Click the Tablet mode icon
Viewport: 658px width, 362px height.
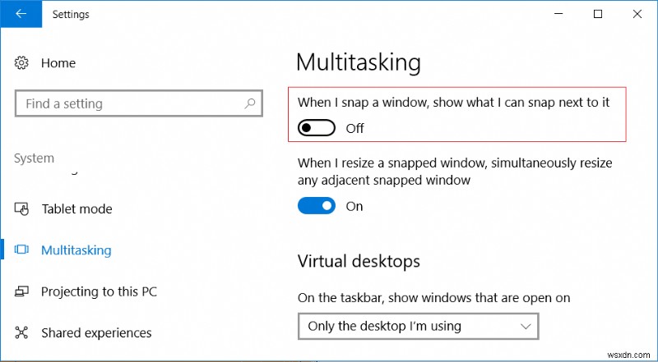click(22, 209)
